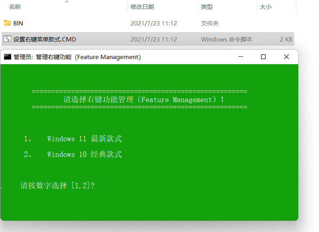Close the 管理右键功能 console window
This screenshot has width=319, height=232.
[286, 57]
